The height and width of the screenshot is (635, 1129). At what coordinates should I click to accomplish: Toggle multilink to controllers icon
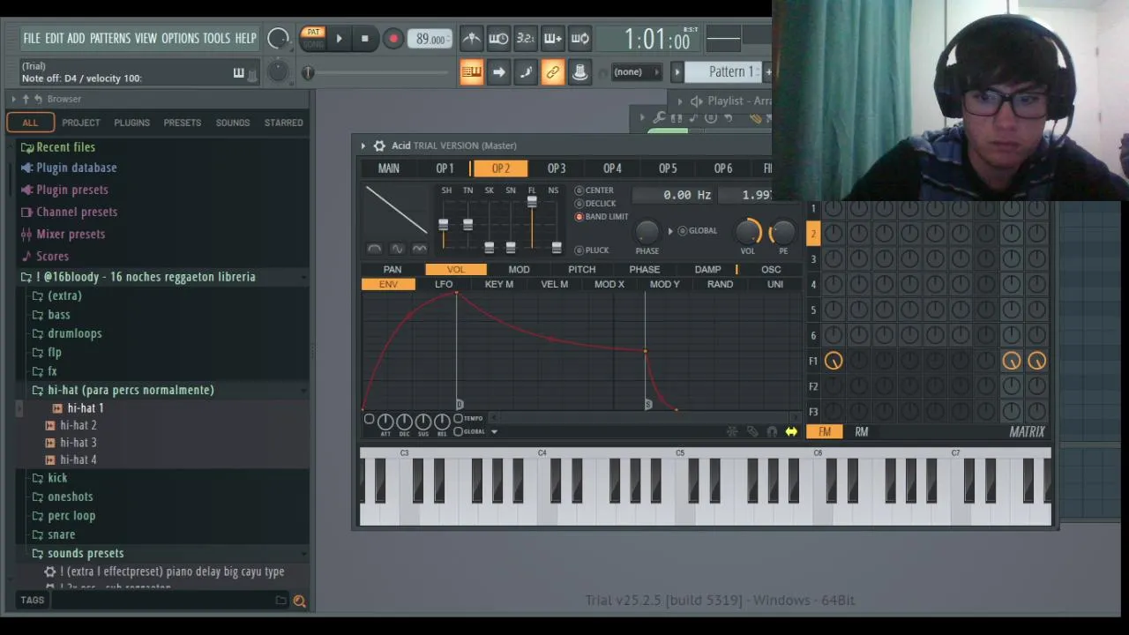580,72
